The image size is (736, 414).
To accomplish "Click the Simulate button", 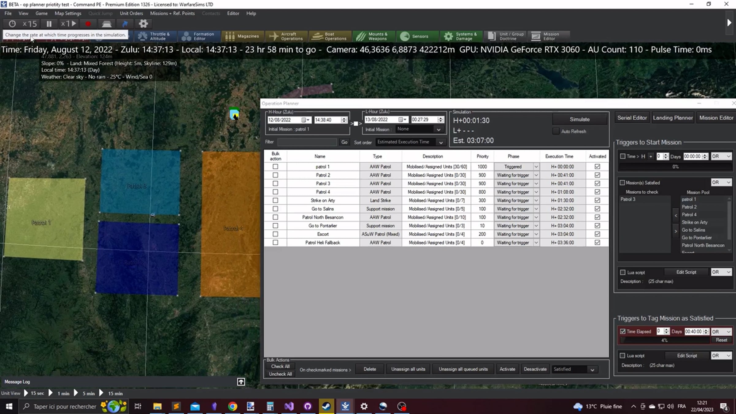I will pos(580,119).
